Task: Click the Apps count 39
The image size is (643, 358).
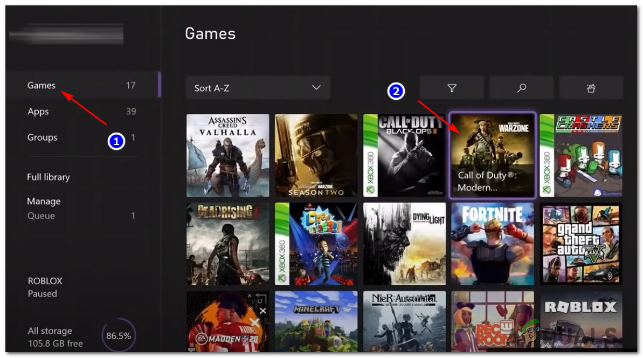Action: (x=131, y=111)
